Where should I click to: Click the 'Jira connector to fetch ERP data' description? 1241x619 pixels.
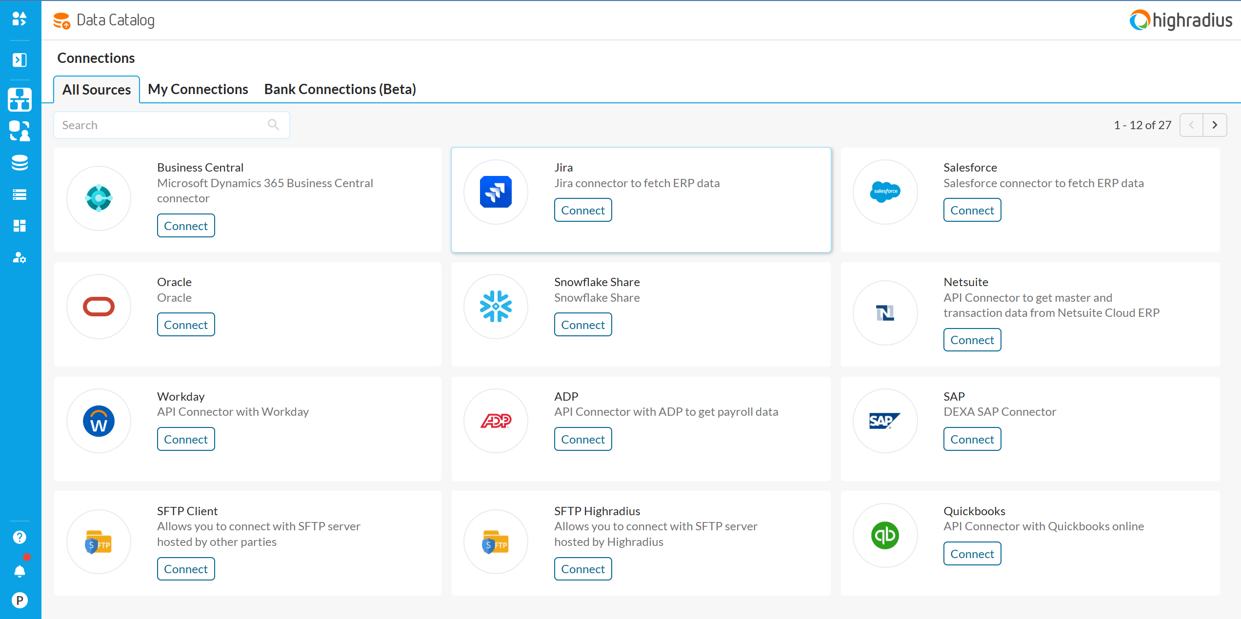tap(637, 183)
